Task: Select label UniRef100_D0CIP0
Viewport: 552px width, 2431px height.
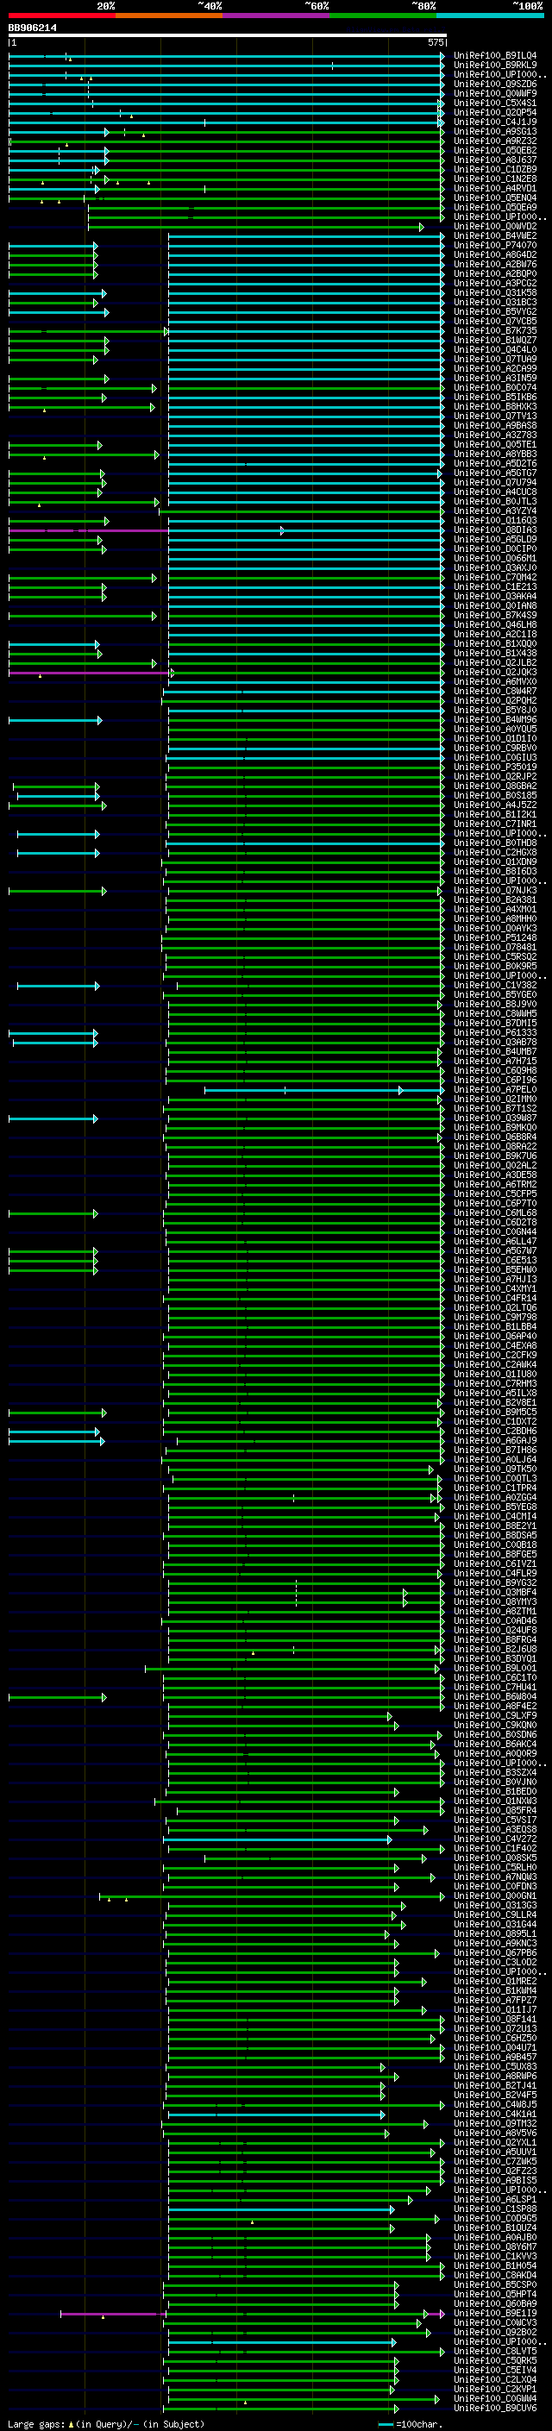Action: [x=495, y=549]
